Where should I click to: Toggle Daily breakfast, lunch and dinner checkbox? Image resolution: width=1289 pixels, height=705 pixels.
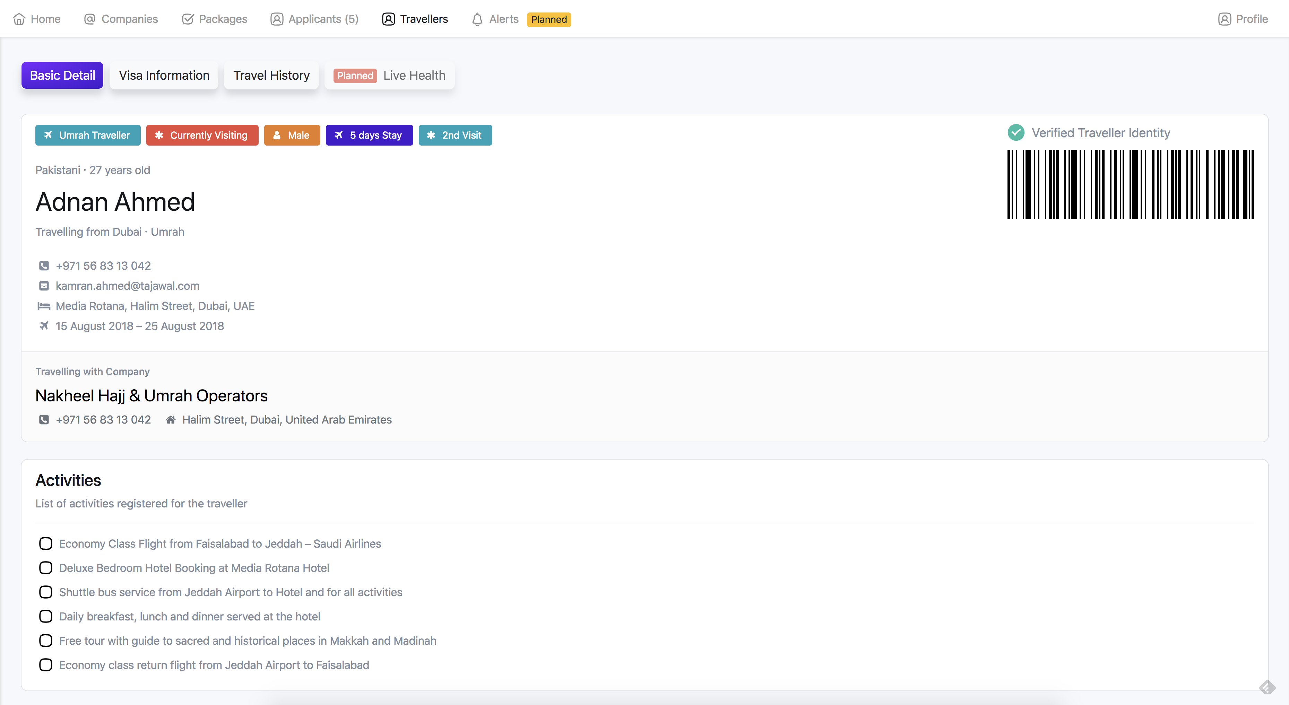(x=45, y=616)
